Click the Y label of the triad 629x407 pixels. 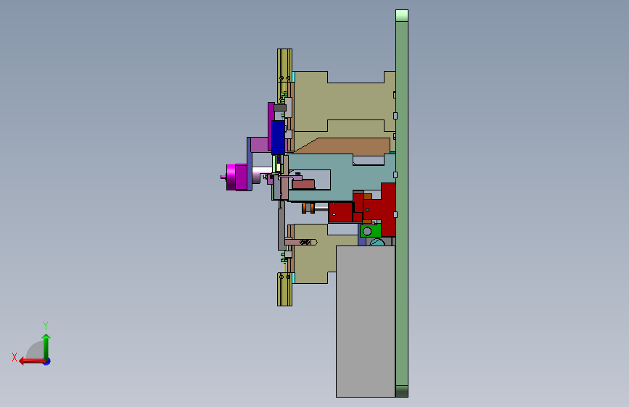46,325
